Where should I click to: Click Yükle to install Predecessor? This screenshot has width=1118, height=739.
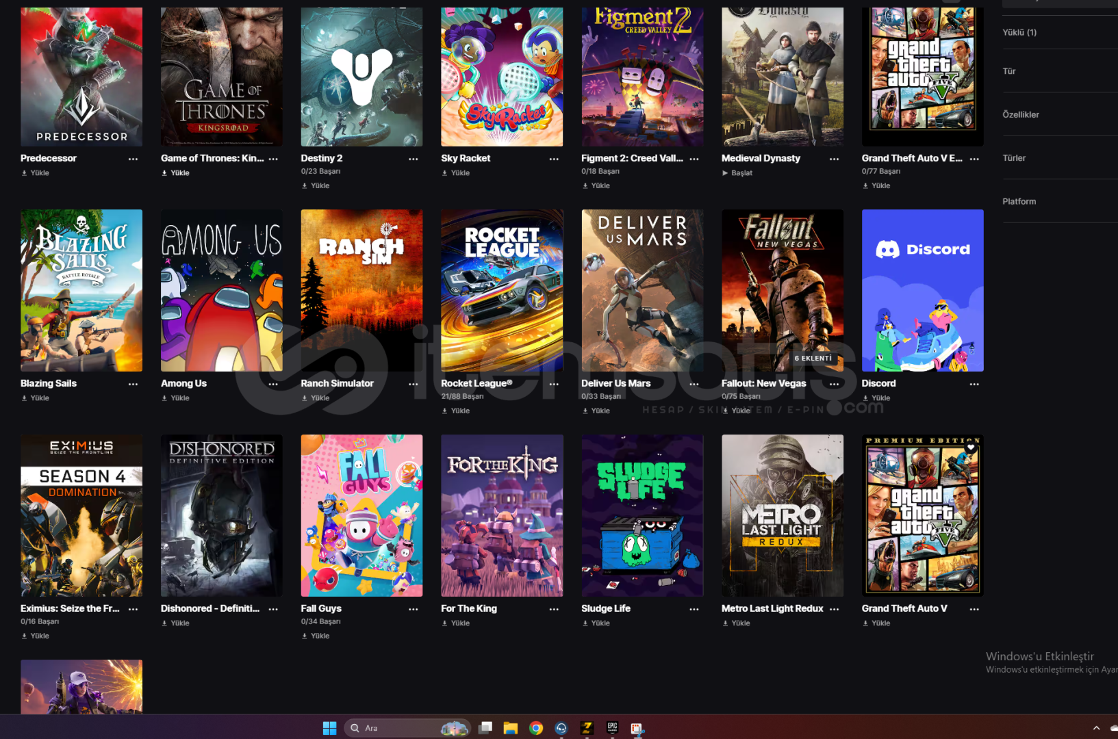[x=36, y=173]
